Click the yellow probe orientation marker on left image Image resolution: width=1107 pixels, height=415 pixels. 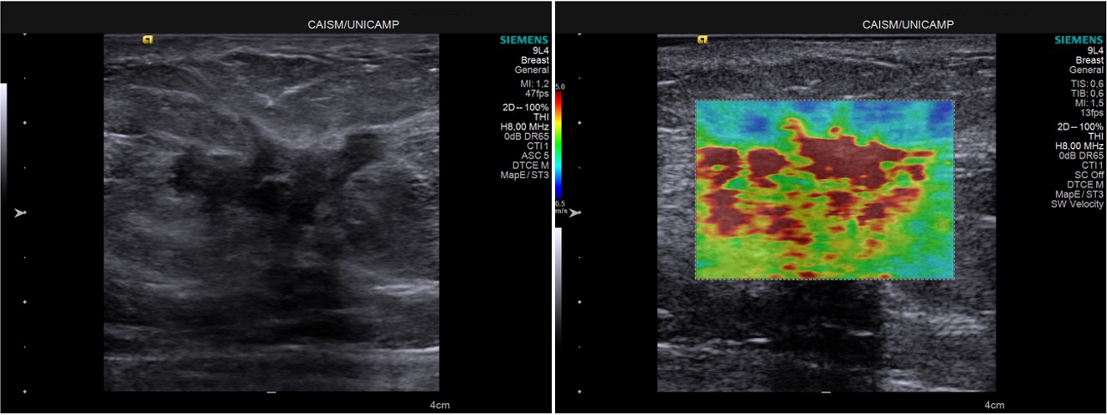pos(147,38)
